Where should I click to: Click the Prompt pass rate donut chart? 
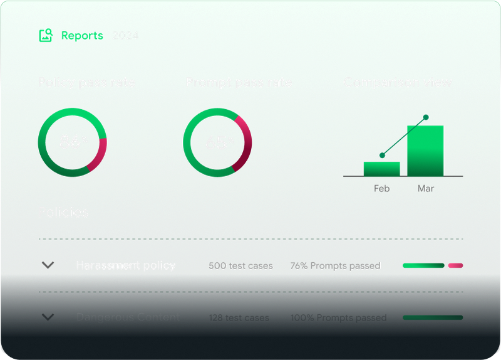pos(217,142)
